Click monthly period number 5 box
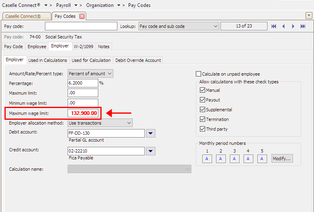 click(262, 159)
